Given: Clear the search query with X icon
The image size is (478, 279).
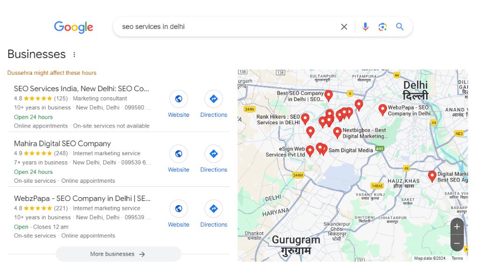Looking at the screenshot, I should coord(344,27).
